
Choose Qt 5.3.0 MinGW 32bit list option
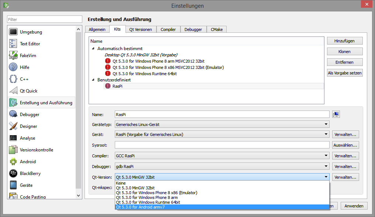tap(222, 188)
